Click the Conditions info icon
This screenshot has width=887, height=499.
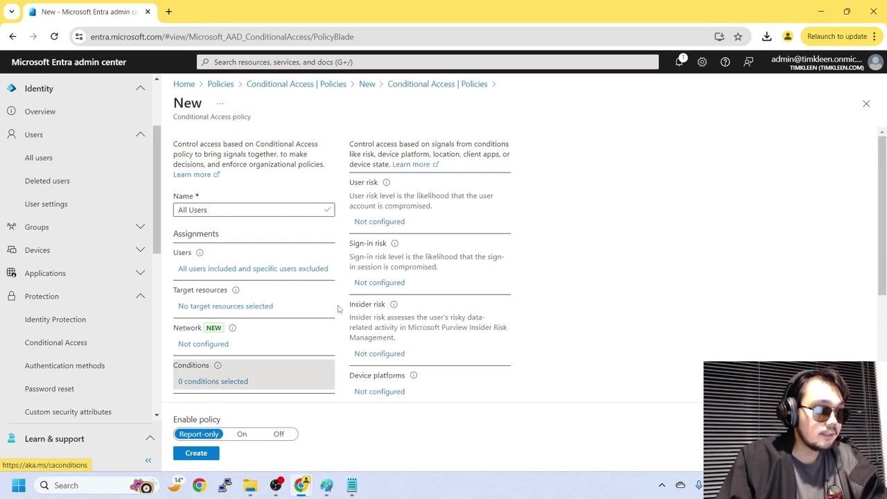click(x=218, y=365)
